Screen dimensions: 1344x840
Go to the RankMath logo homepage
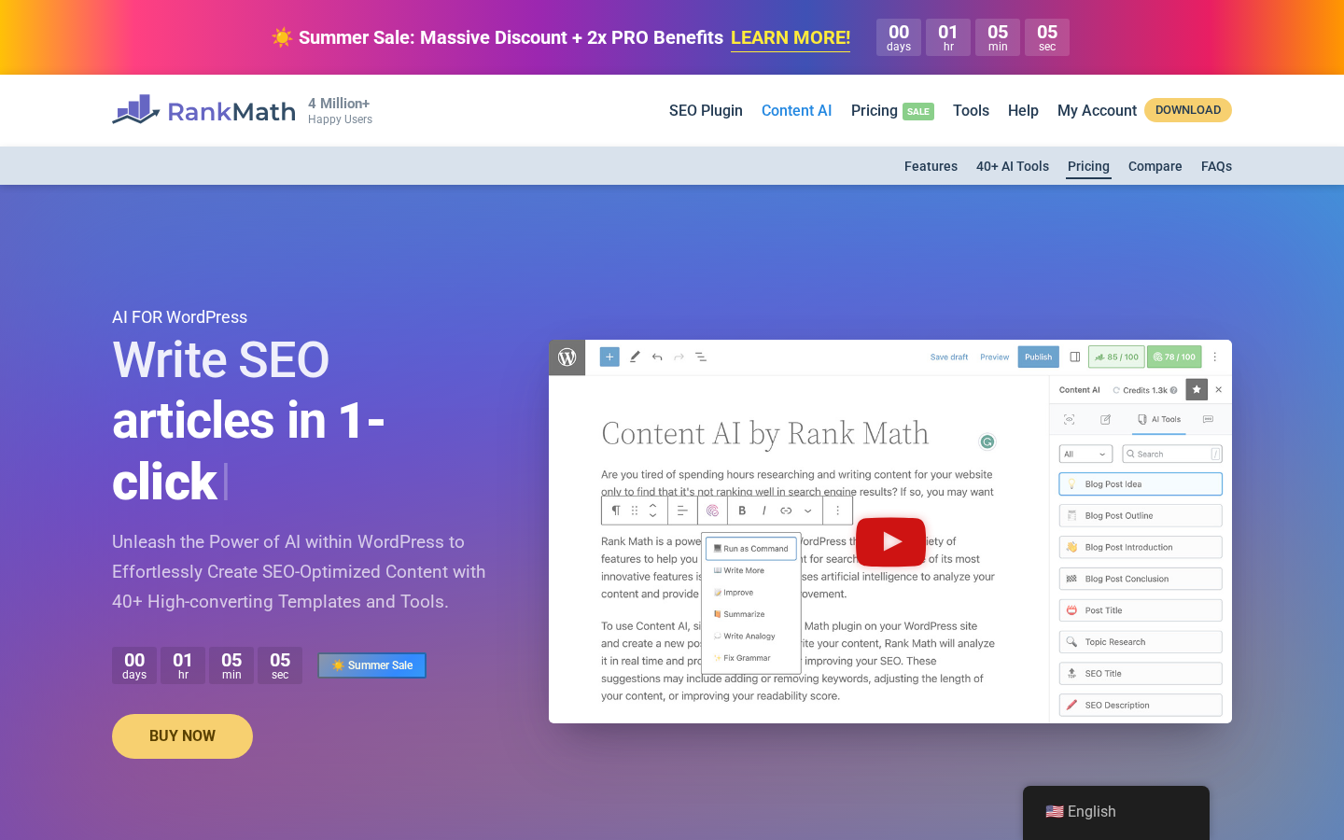coord(203,110)
